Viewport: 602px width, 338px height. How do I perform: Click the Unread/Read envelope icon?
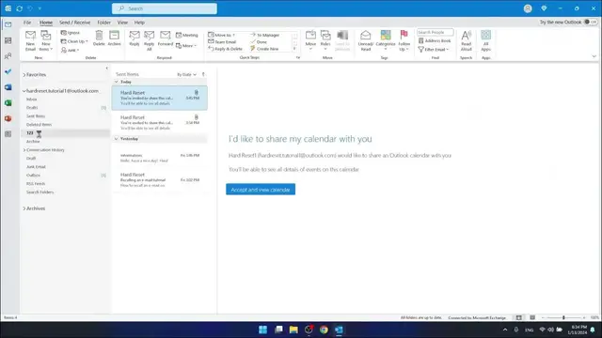coord(366,36)
